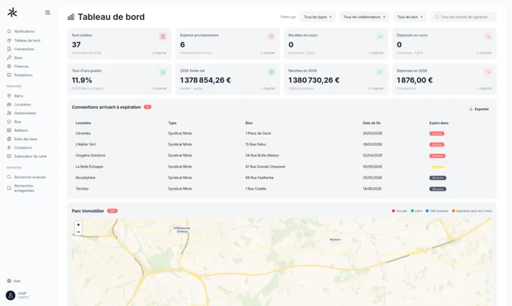The image size is (512, 306).
Task: Click the document icon on Sont traitées card
Action: tap(163, 36)
